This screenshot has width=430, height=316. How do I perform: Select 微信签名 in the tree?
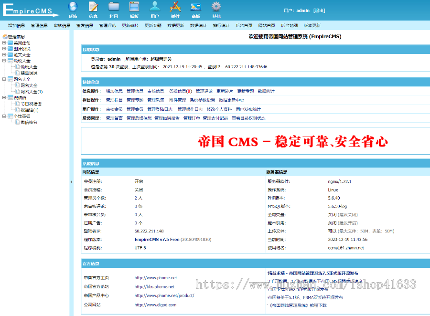[x=29, y=122]
